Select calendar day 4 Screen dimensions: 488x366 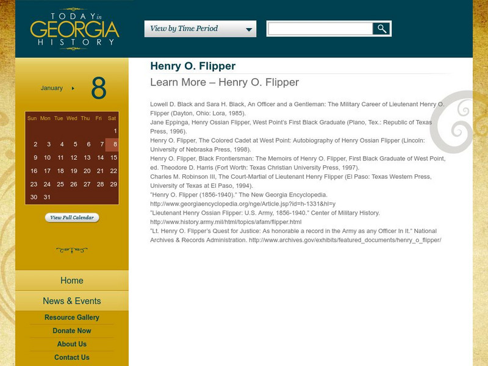pos(62,145)
